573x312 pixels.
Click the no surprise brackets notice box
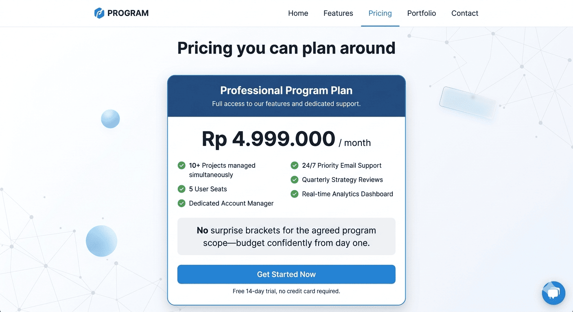coord(286,236)
